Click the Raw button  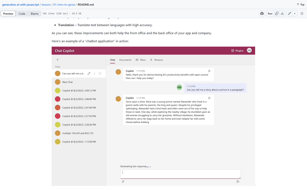270,14
